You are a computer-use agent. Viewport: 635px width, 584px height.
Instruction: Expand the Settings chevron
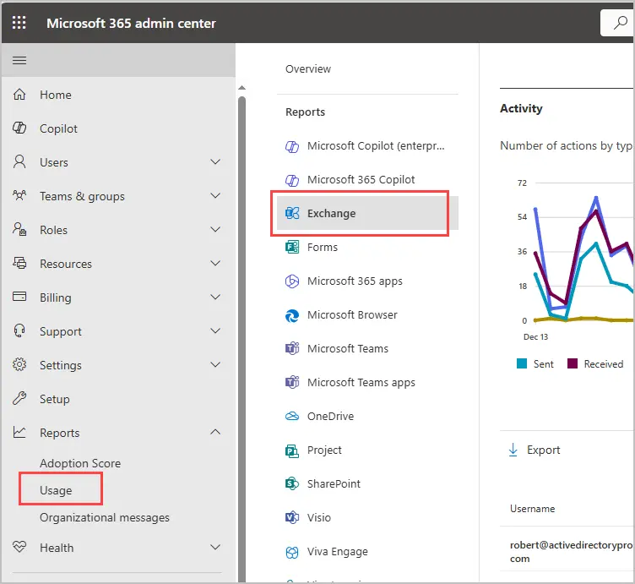[x=215, y=364]
